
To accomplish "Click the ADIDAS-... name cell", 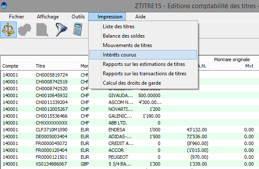I will (120, 136).
